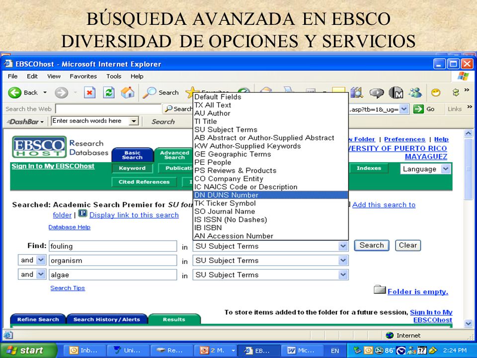Open the IE Search magnifier toolbar icon

click(x=149, y=92)
